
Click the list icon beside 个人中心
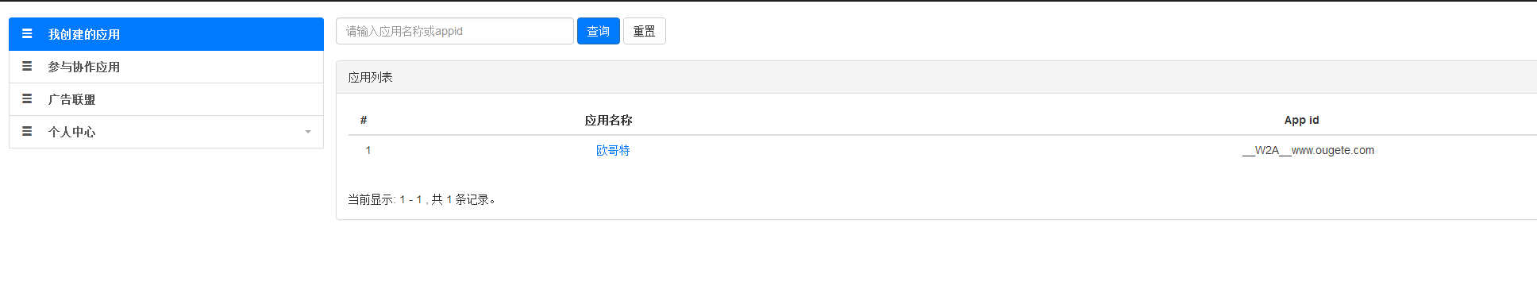coord(27,132)
